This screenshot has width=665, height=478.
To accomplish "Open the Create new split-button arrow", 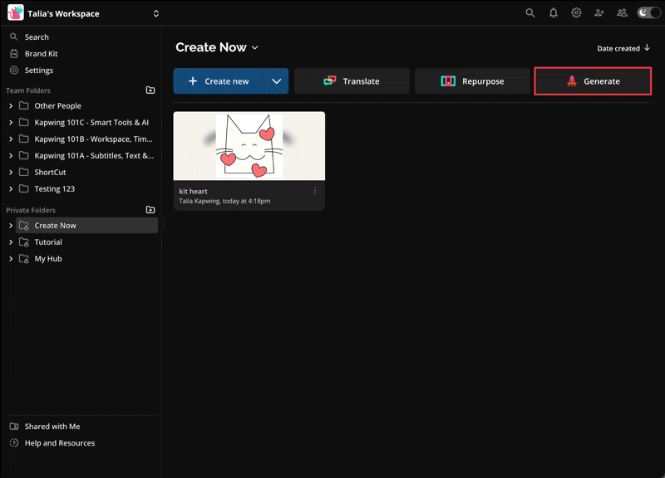I will [276, 80].
